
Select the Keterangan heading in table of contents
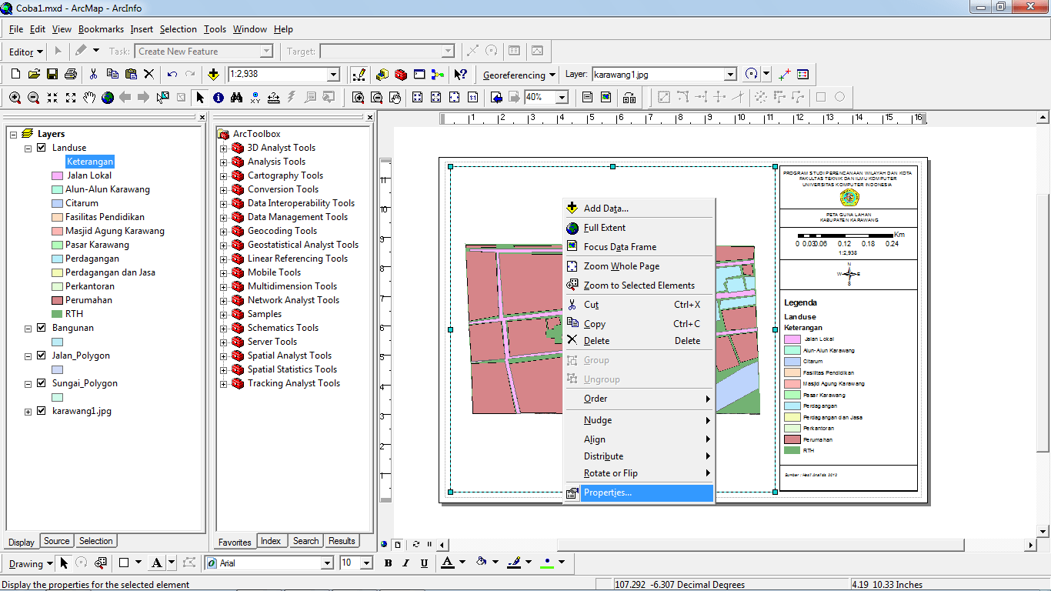pyautogui.click(x=90, y=162)
